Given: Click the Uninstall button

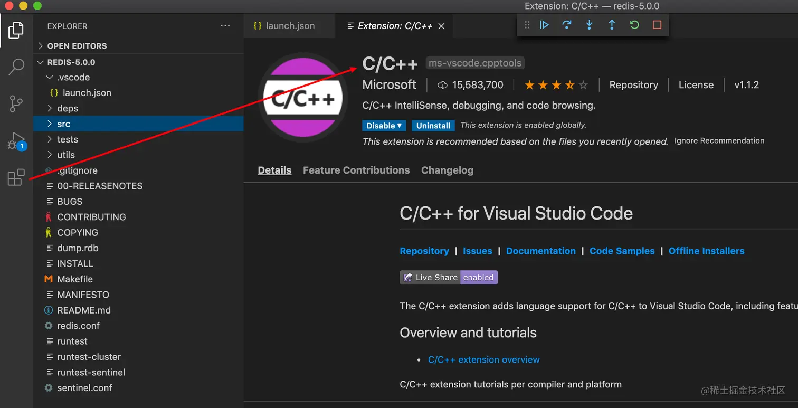Looking at the screenshot, I should [x=433, y=126].
